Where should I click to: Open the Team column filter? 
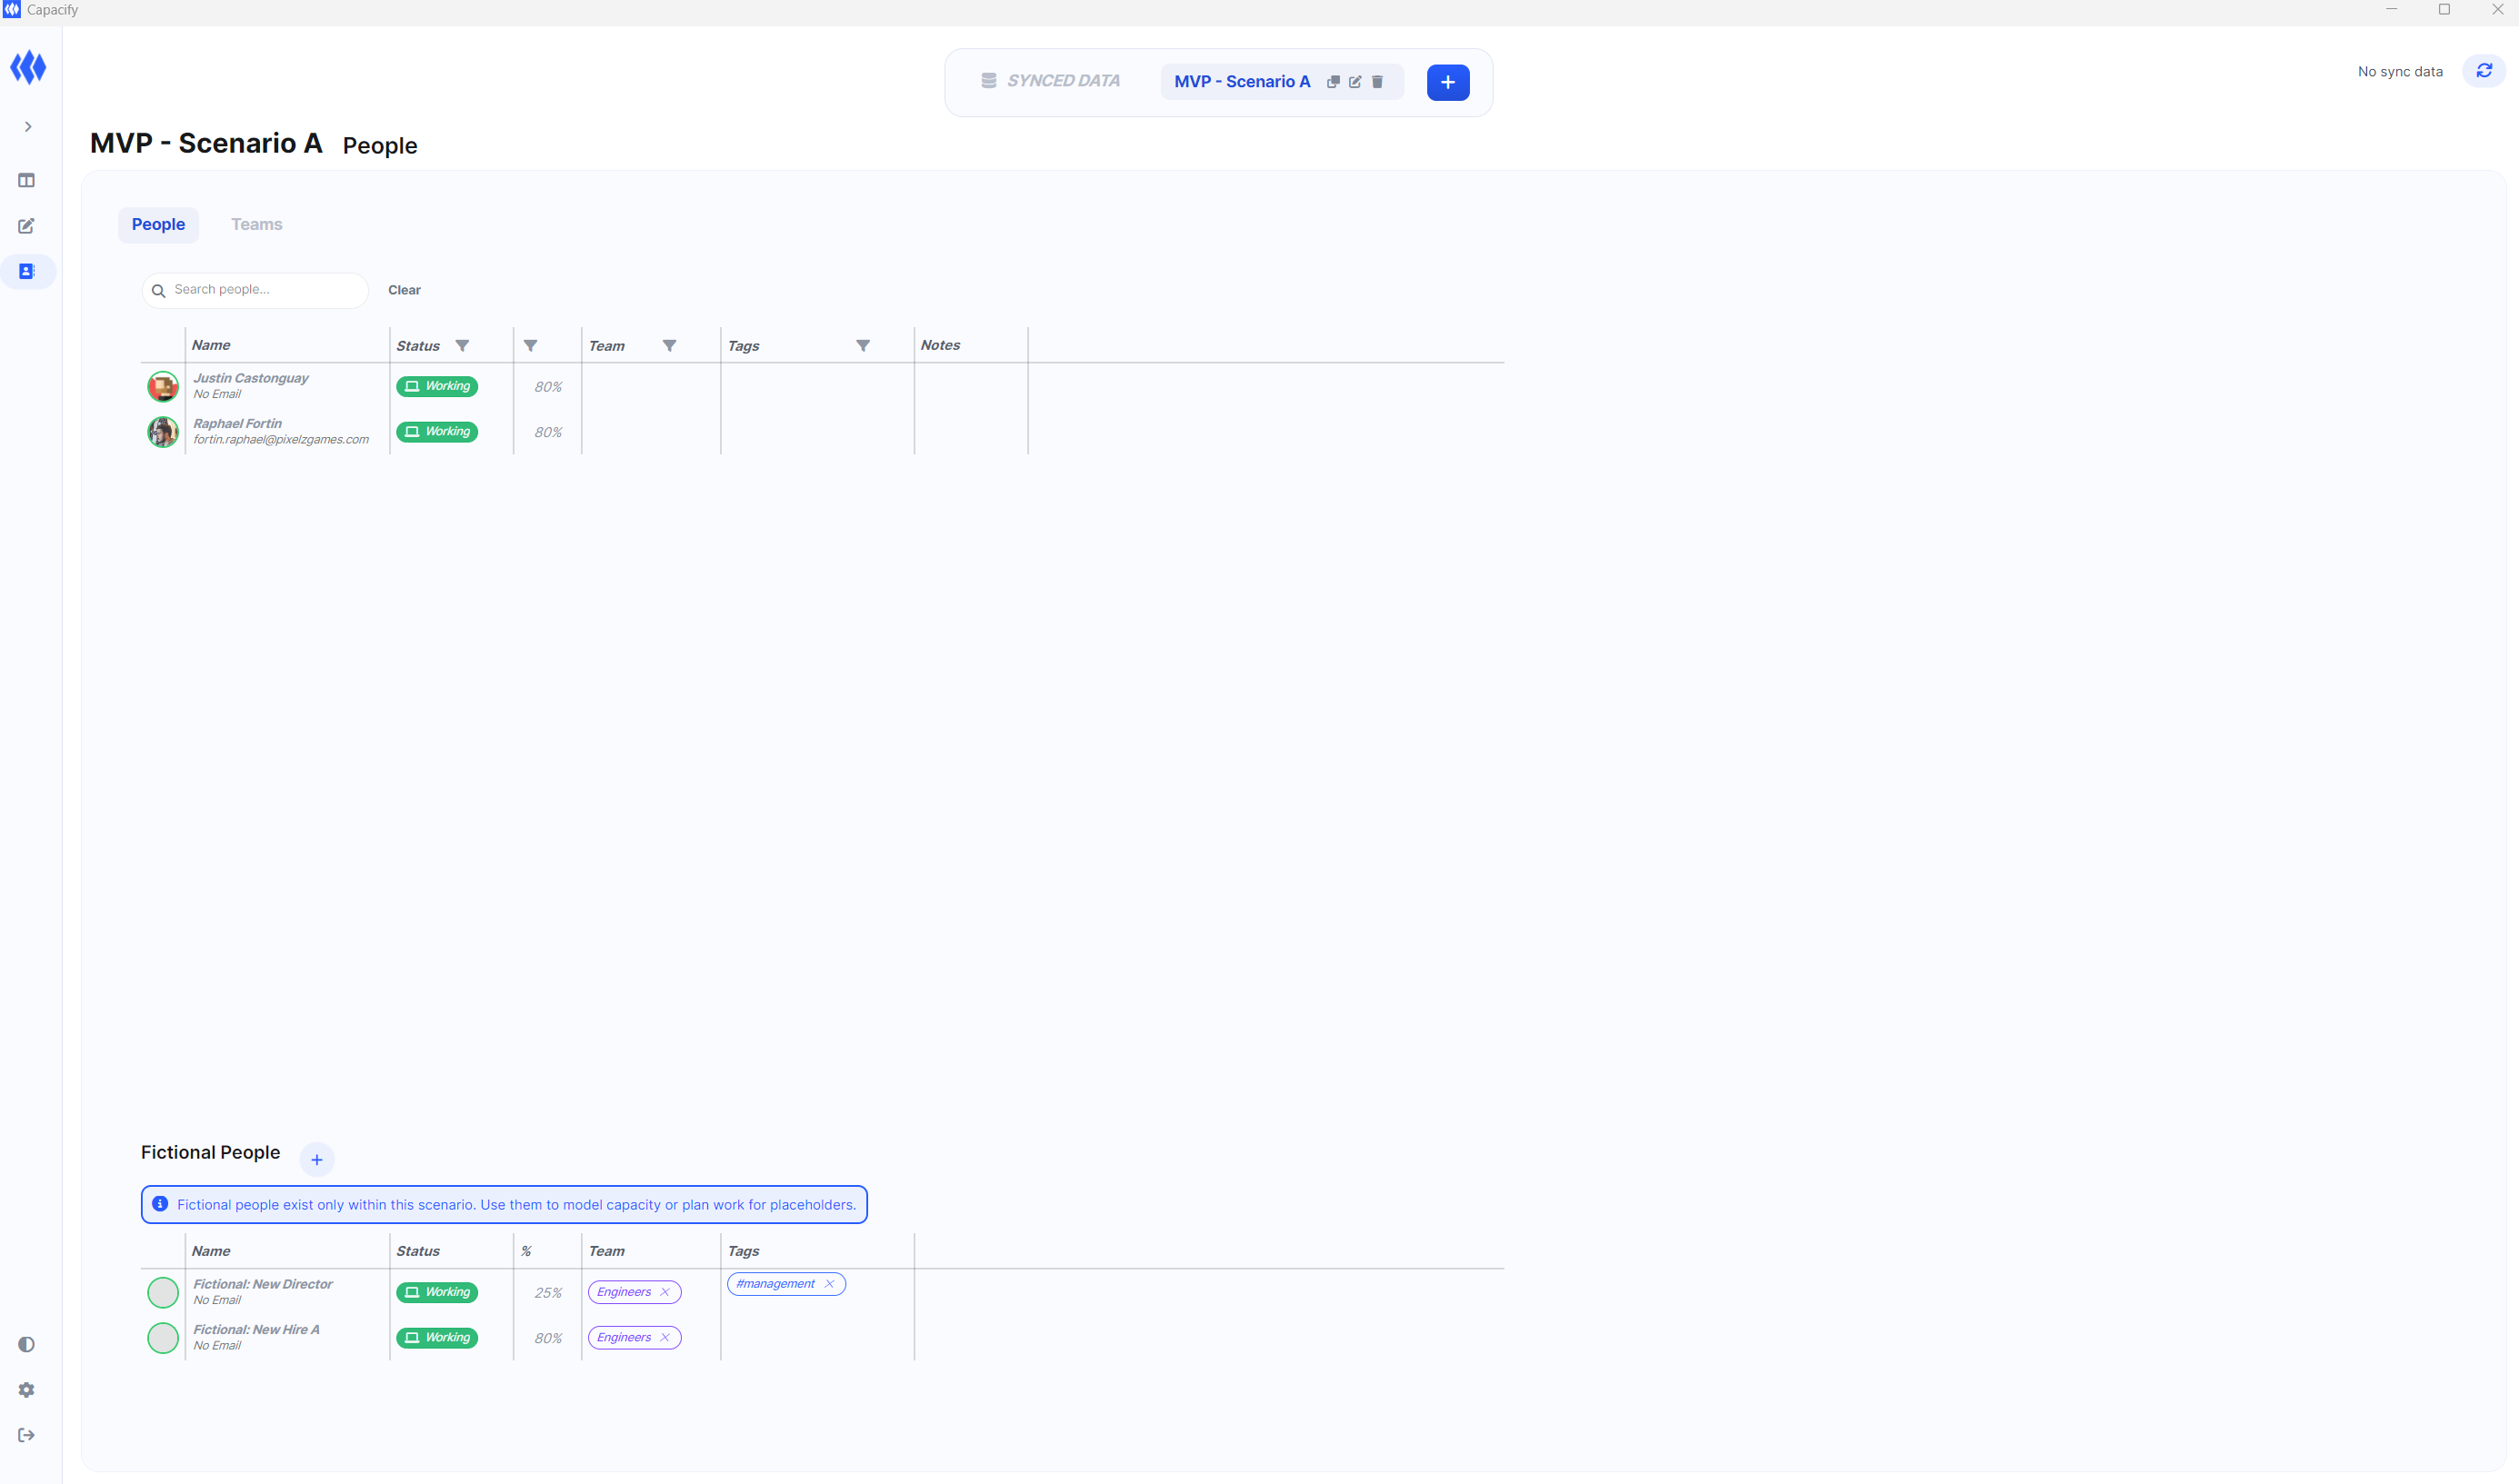[x=669, y=346]
